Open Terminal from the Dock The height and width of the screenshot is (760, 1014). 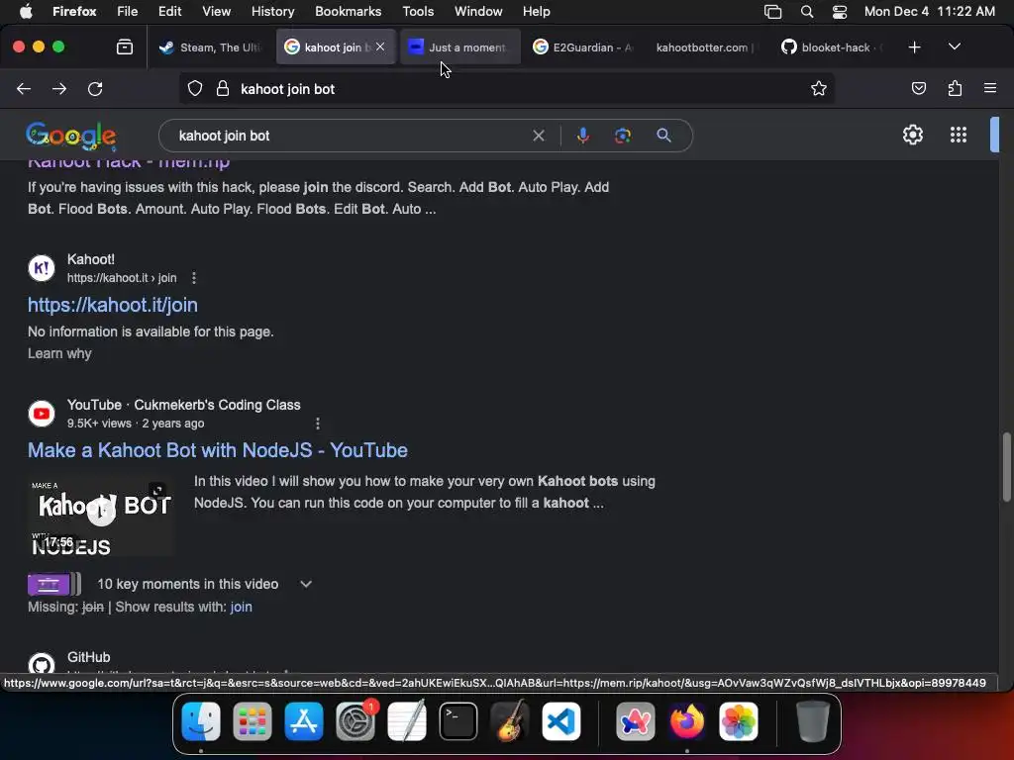(x=458, y=721)
